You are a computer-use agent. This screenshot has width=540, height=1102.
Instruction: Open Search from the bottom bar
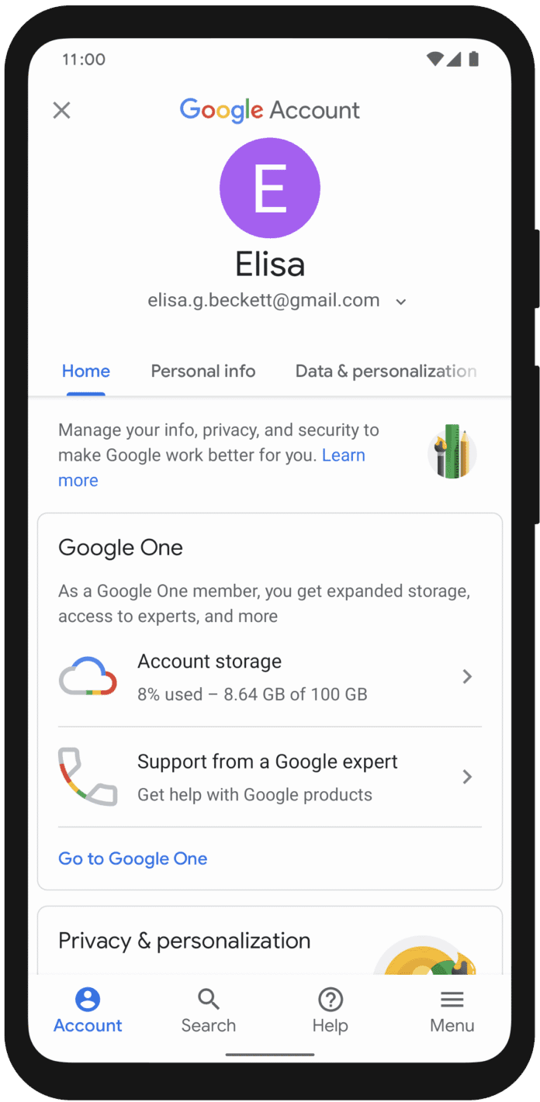tap(208, 1011)
